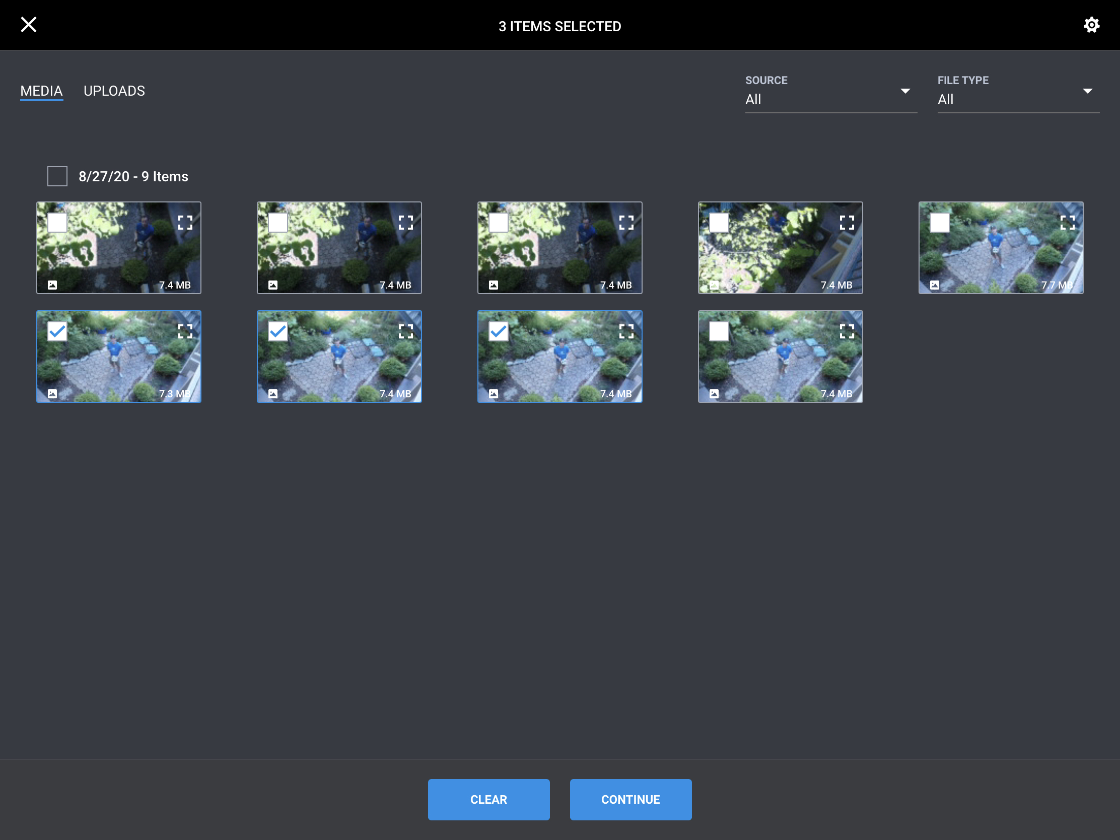Expand fullscreen on fourth top-row photo
1120x840 pixels.
point(847,223)
